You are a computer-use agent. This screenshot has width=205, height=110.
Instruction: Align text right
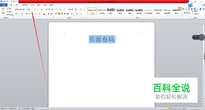[x=62, y=14]
